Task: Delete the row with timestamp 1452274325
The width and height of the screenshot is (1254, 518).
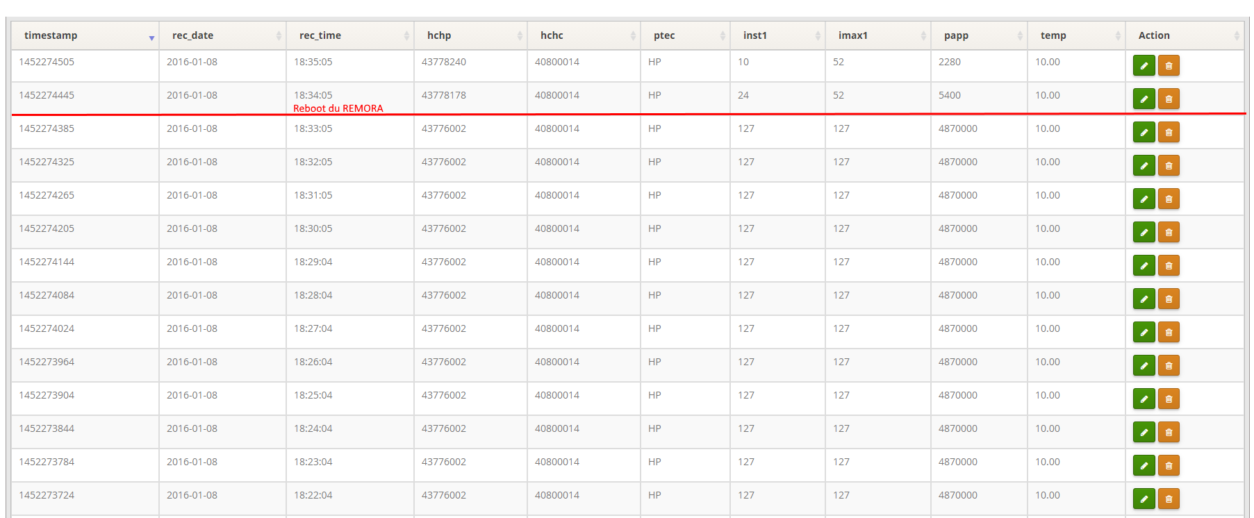Action: click(1169, 165)
